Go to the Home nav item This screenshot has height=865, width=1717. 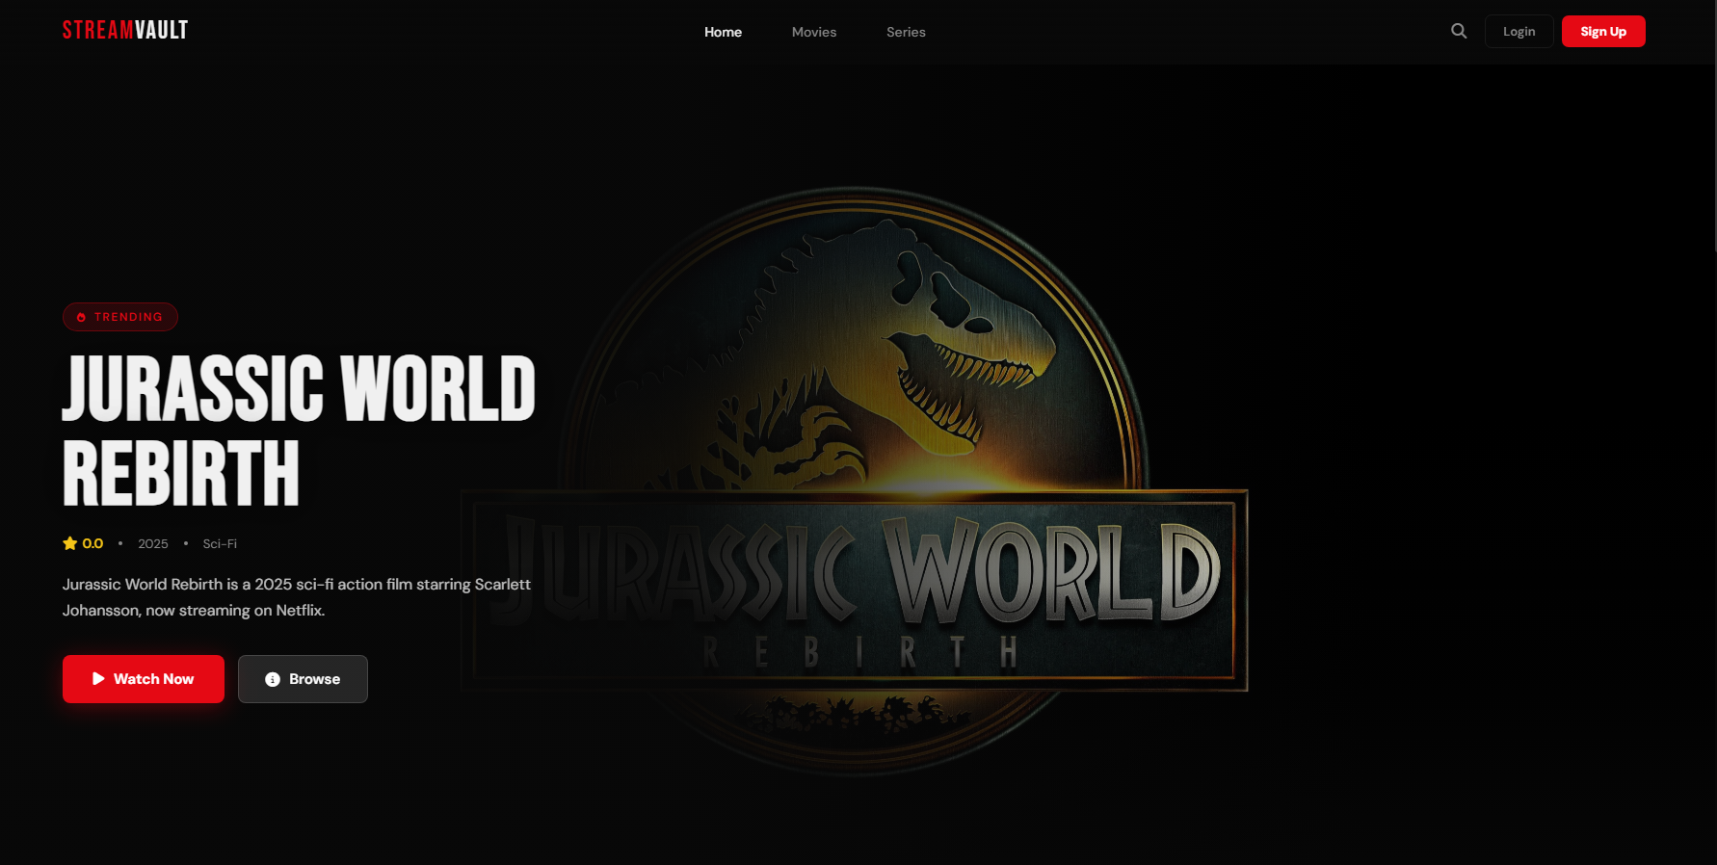(723, 32)
